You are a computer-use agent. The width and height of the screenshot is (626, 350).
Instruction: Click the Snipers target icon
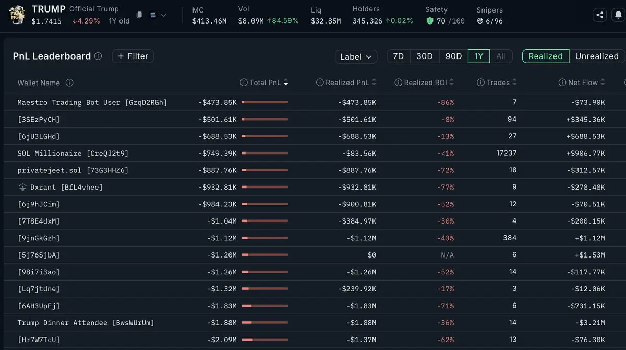click(x=480, y=21)
